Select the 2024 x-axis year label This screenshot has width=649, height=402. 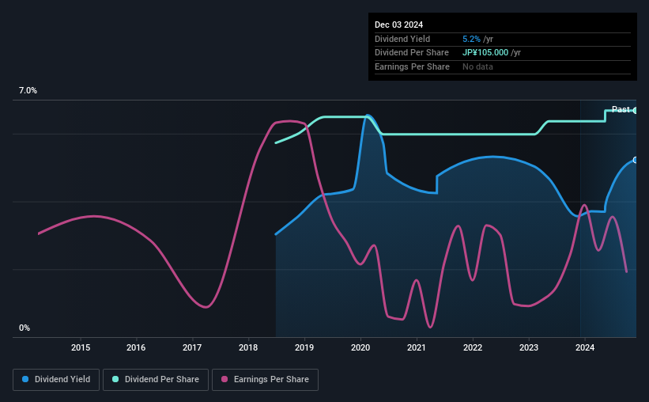(585, 347)
